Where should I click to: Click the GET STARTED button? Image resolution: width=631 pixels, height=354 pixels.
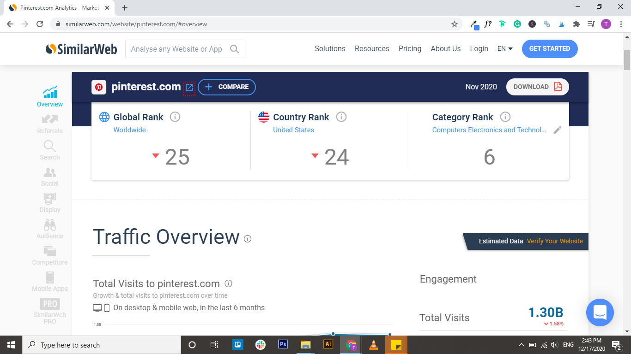point(550,49)
